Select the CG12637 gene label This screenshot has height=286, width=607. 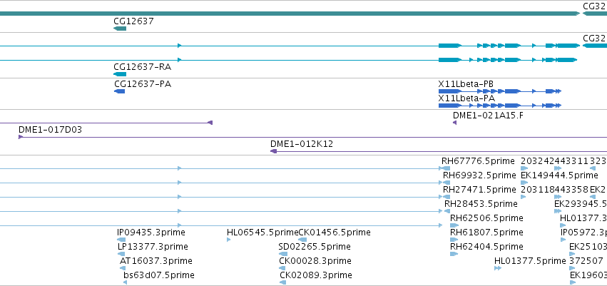click(x=133, y=21)
